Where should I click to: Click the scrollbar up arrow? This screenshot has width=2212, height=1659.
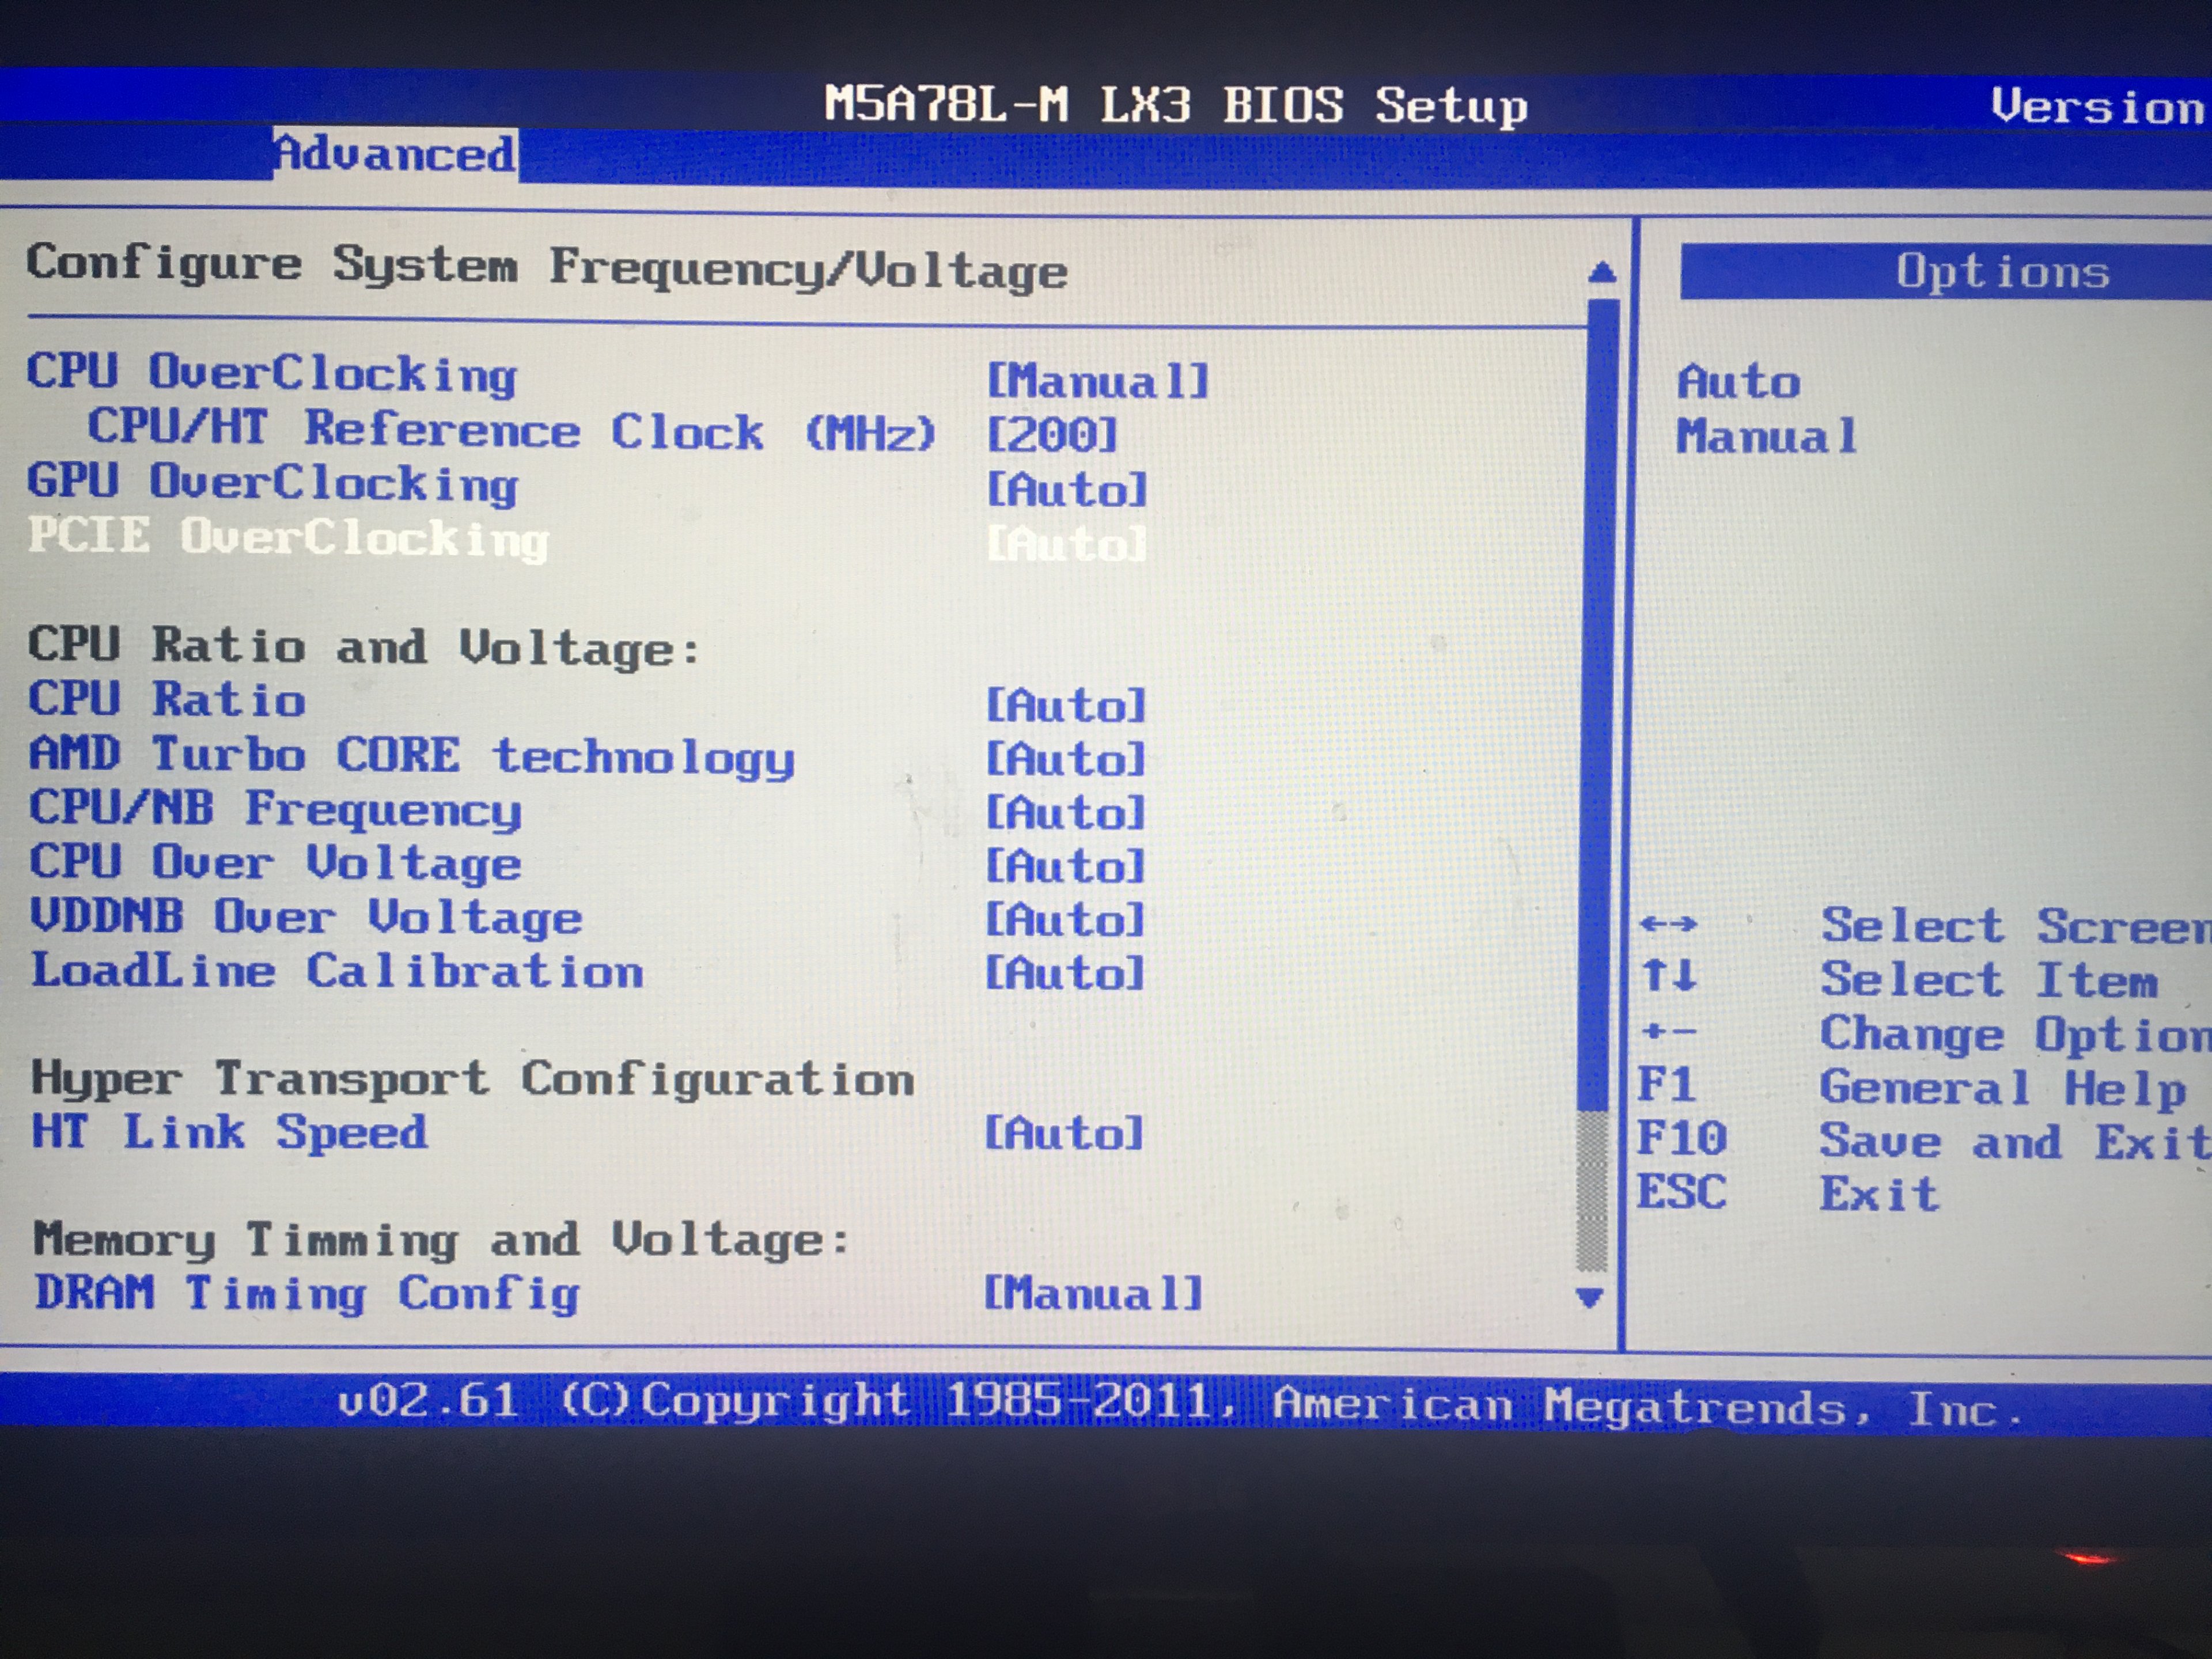tap(1601, 272)
